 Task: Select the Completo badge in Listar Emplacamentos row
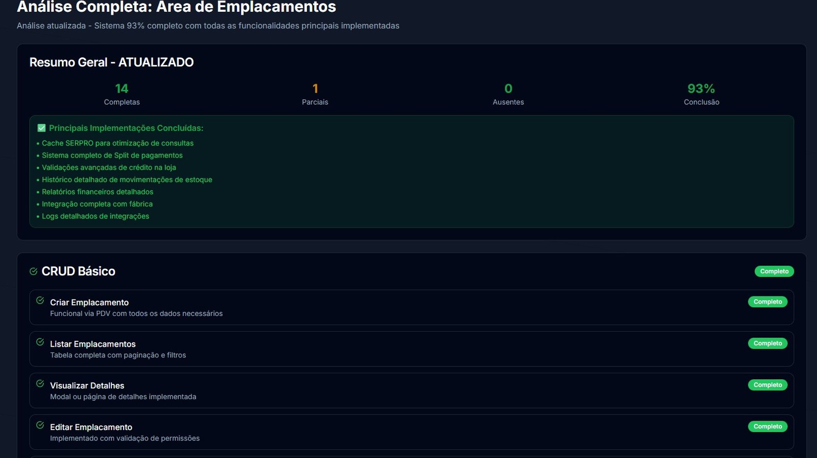(767, 343)
